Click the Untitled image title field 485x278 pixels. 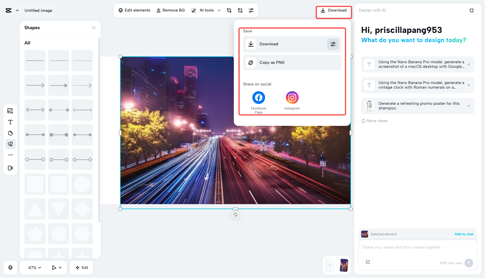pos(38,10)
